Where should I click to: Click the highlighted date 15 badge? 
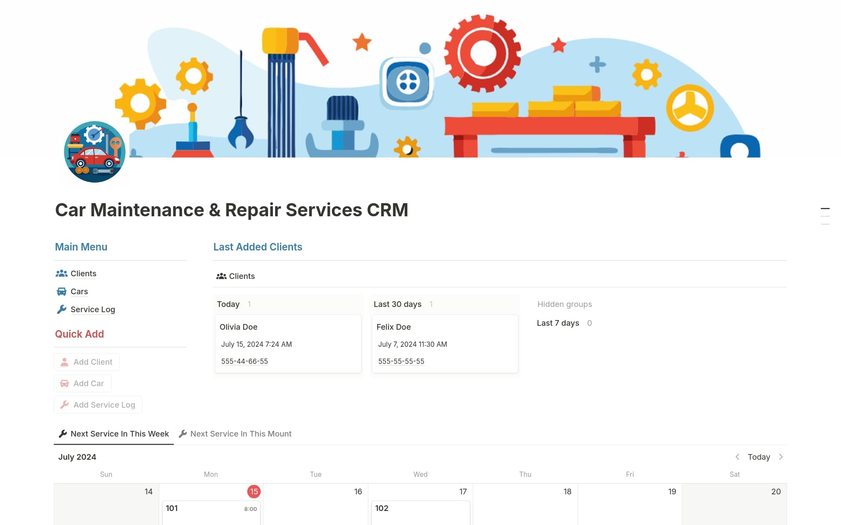pyautogui.click(x=253, y=491)
